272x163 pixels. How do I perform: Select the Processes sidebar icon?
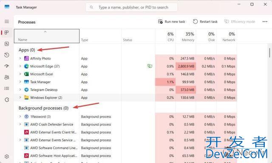(7, 33)
